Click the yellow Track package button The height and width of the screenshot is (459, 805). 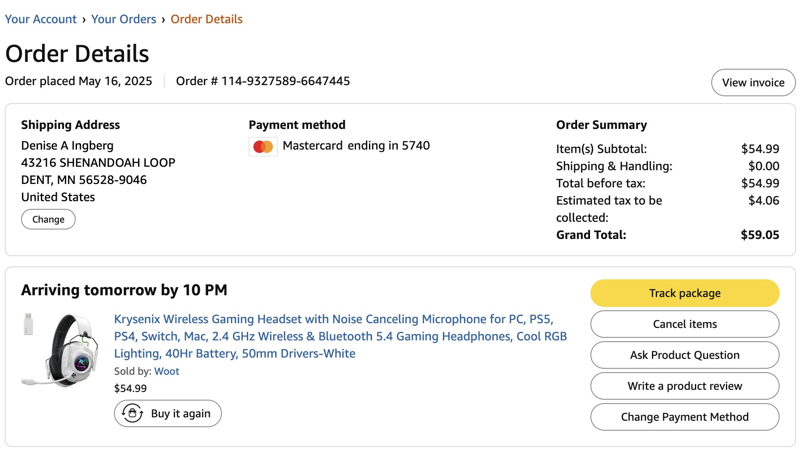pos(685,293)
